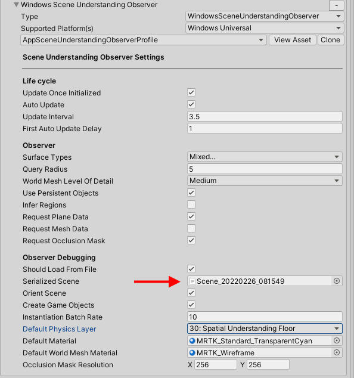Open the AppSceneUnderstandingObserverProfile profile dropdown

tap(144, 40)
